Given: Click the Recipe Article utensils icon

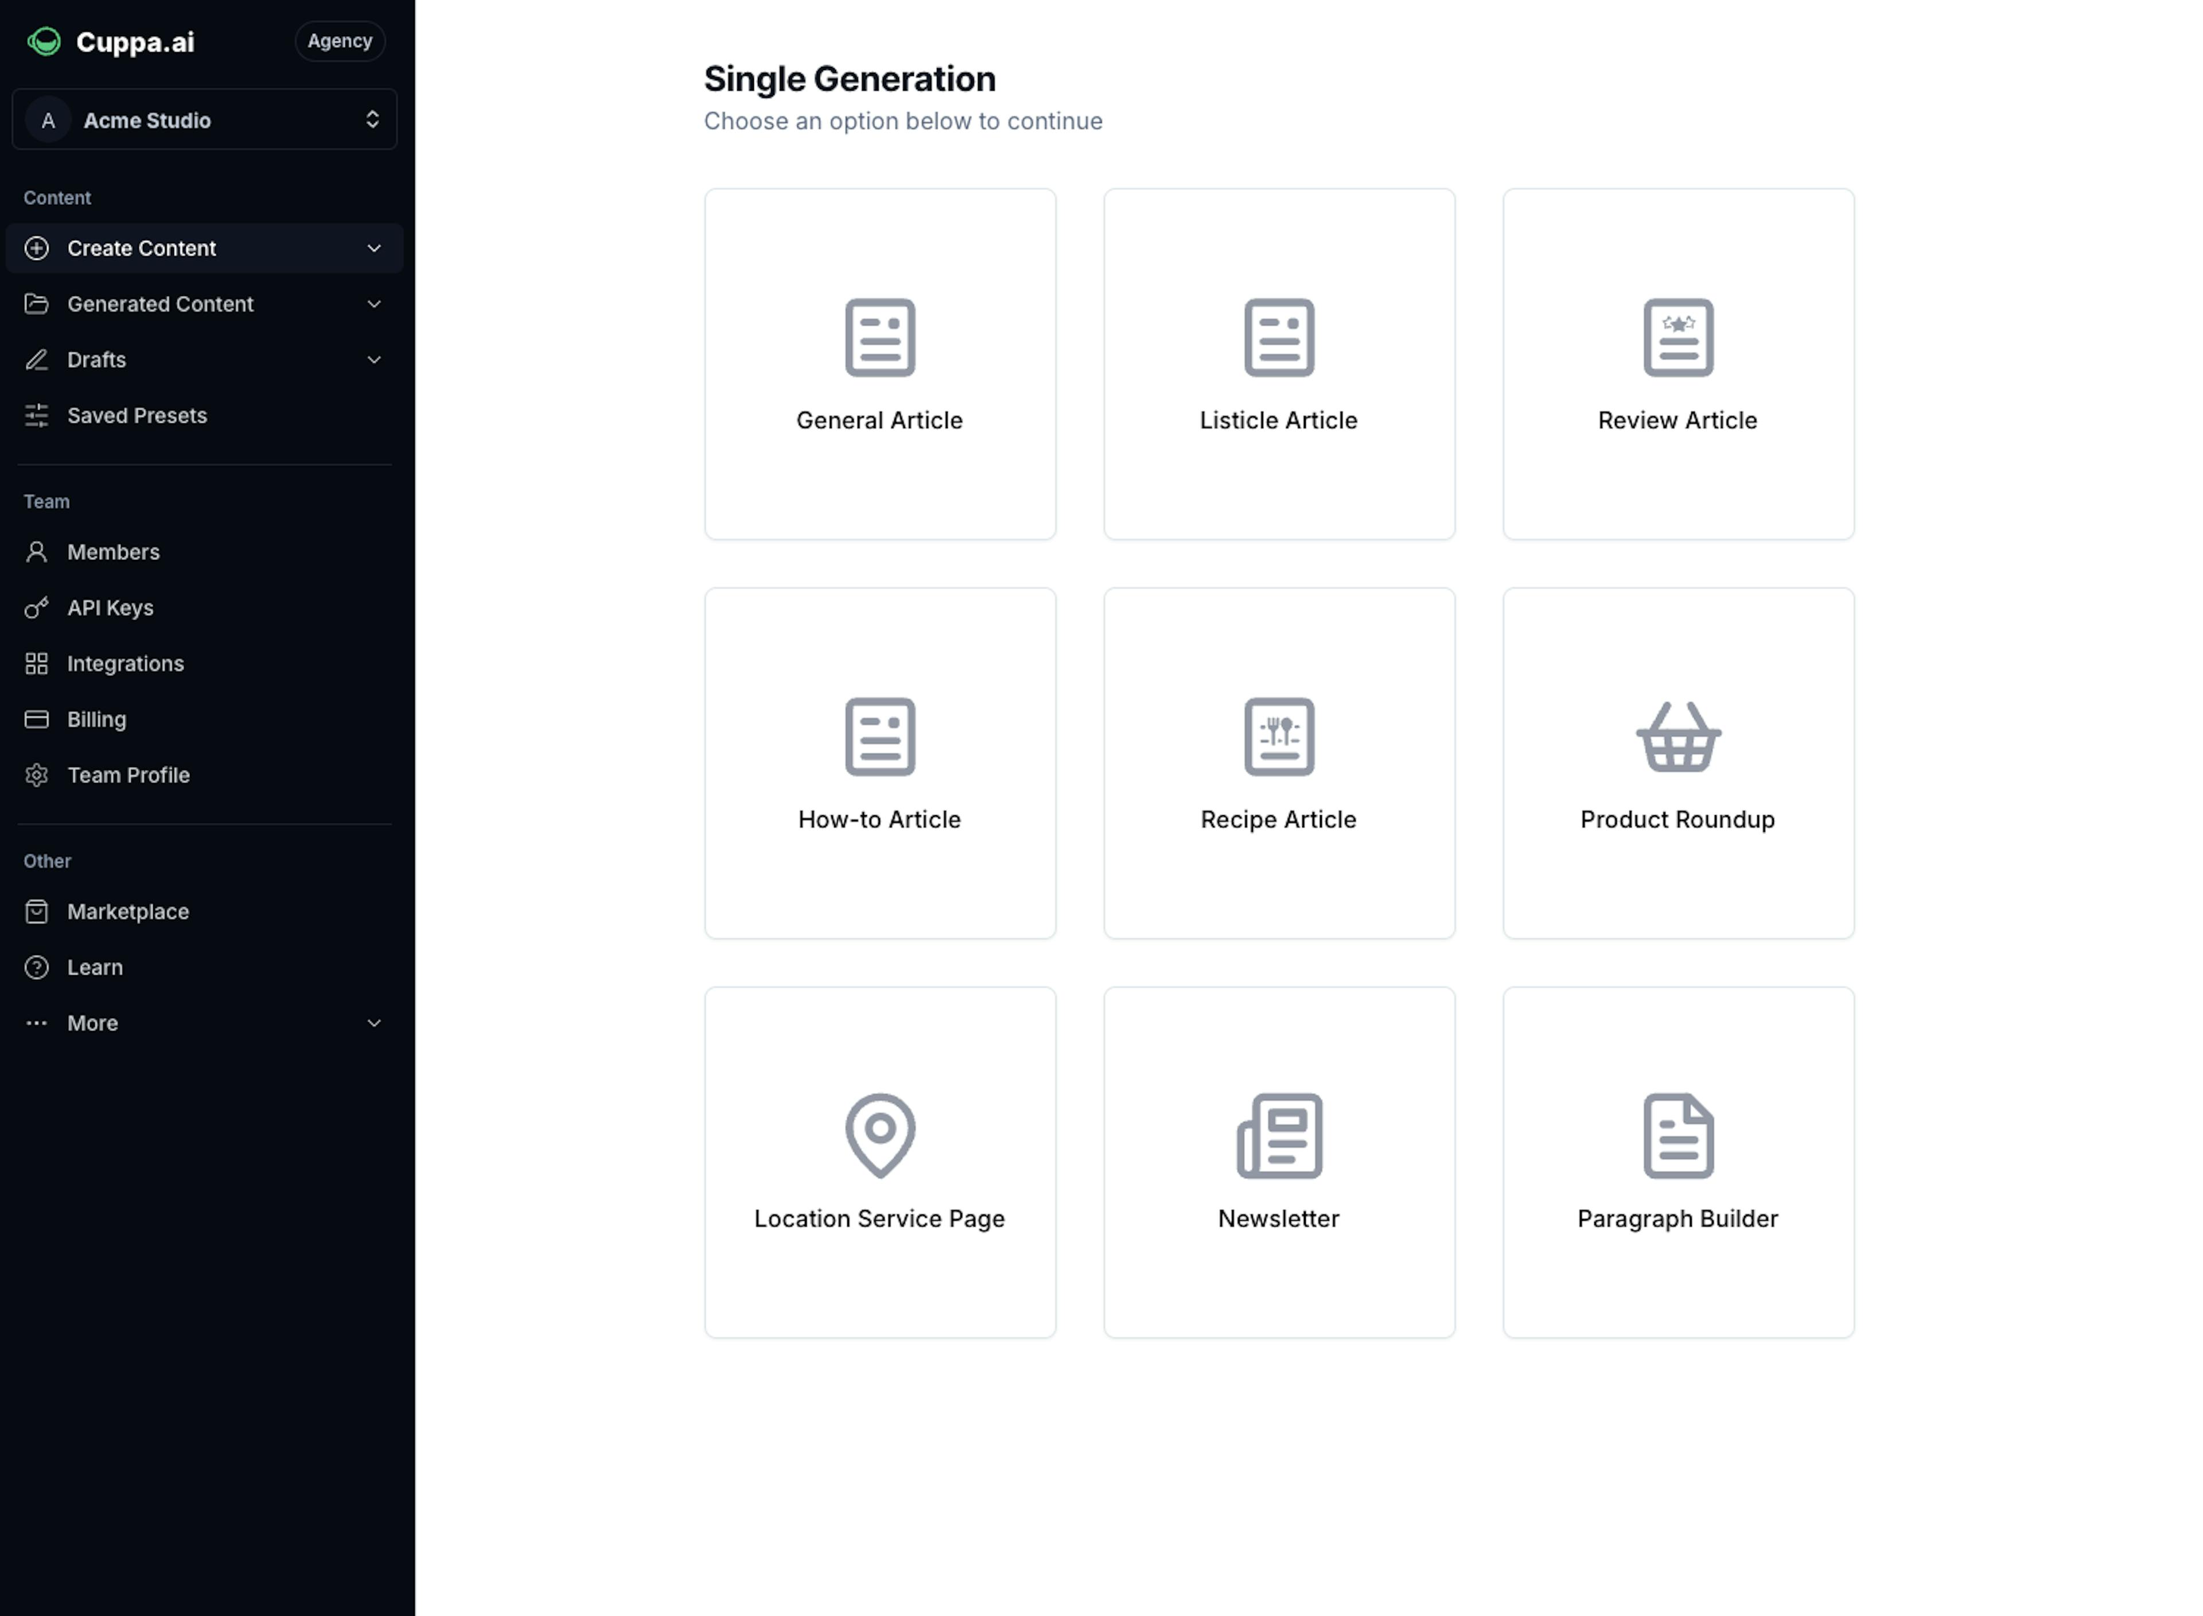Looking at the screenshot, I should pyautogui.click(x=1279, y=737).
